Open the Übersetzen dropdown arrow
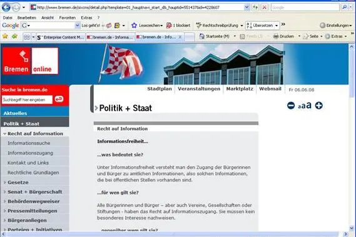The image size is (356, 237). pyautogui.click(x=277, y=26)
